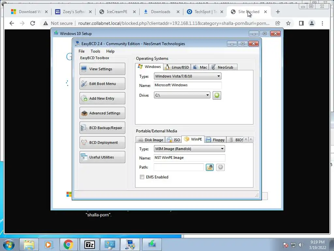The height and width of the screenshot is (251, 334).
Task: Switch to the Download Windows browser tab
Action: click(x=29, y=12)
